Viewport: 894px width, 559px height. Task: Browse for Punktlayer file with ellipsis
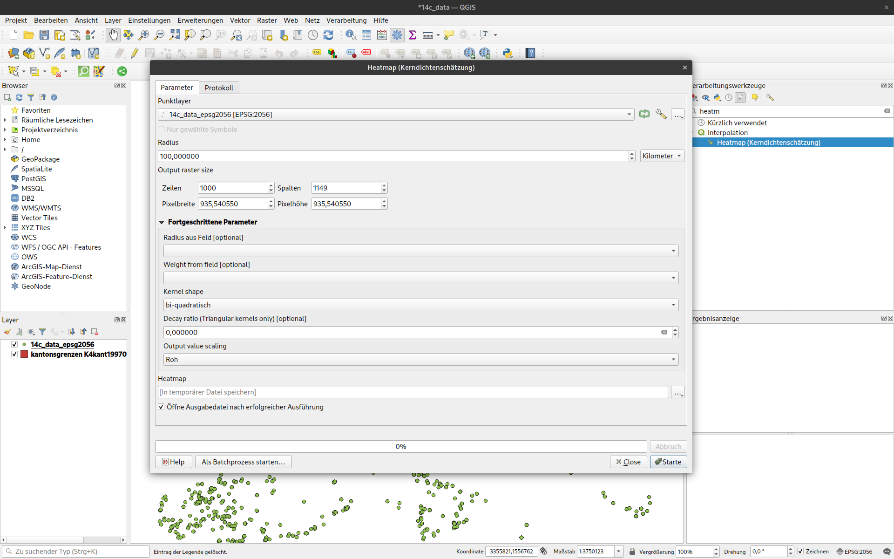(x=678, y=115)
